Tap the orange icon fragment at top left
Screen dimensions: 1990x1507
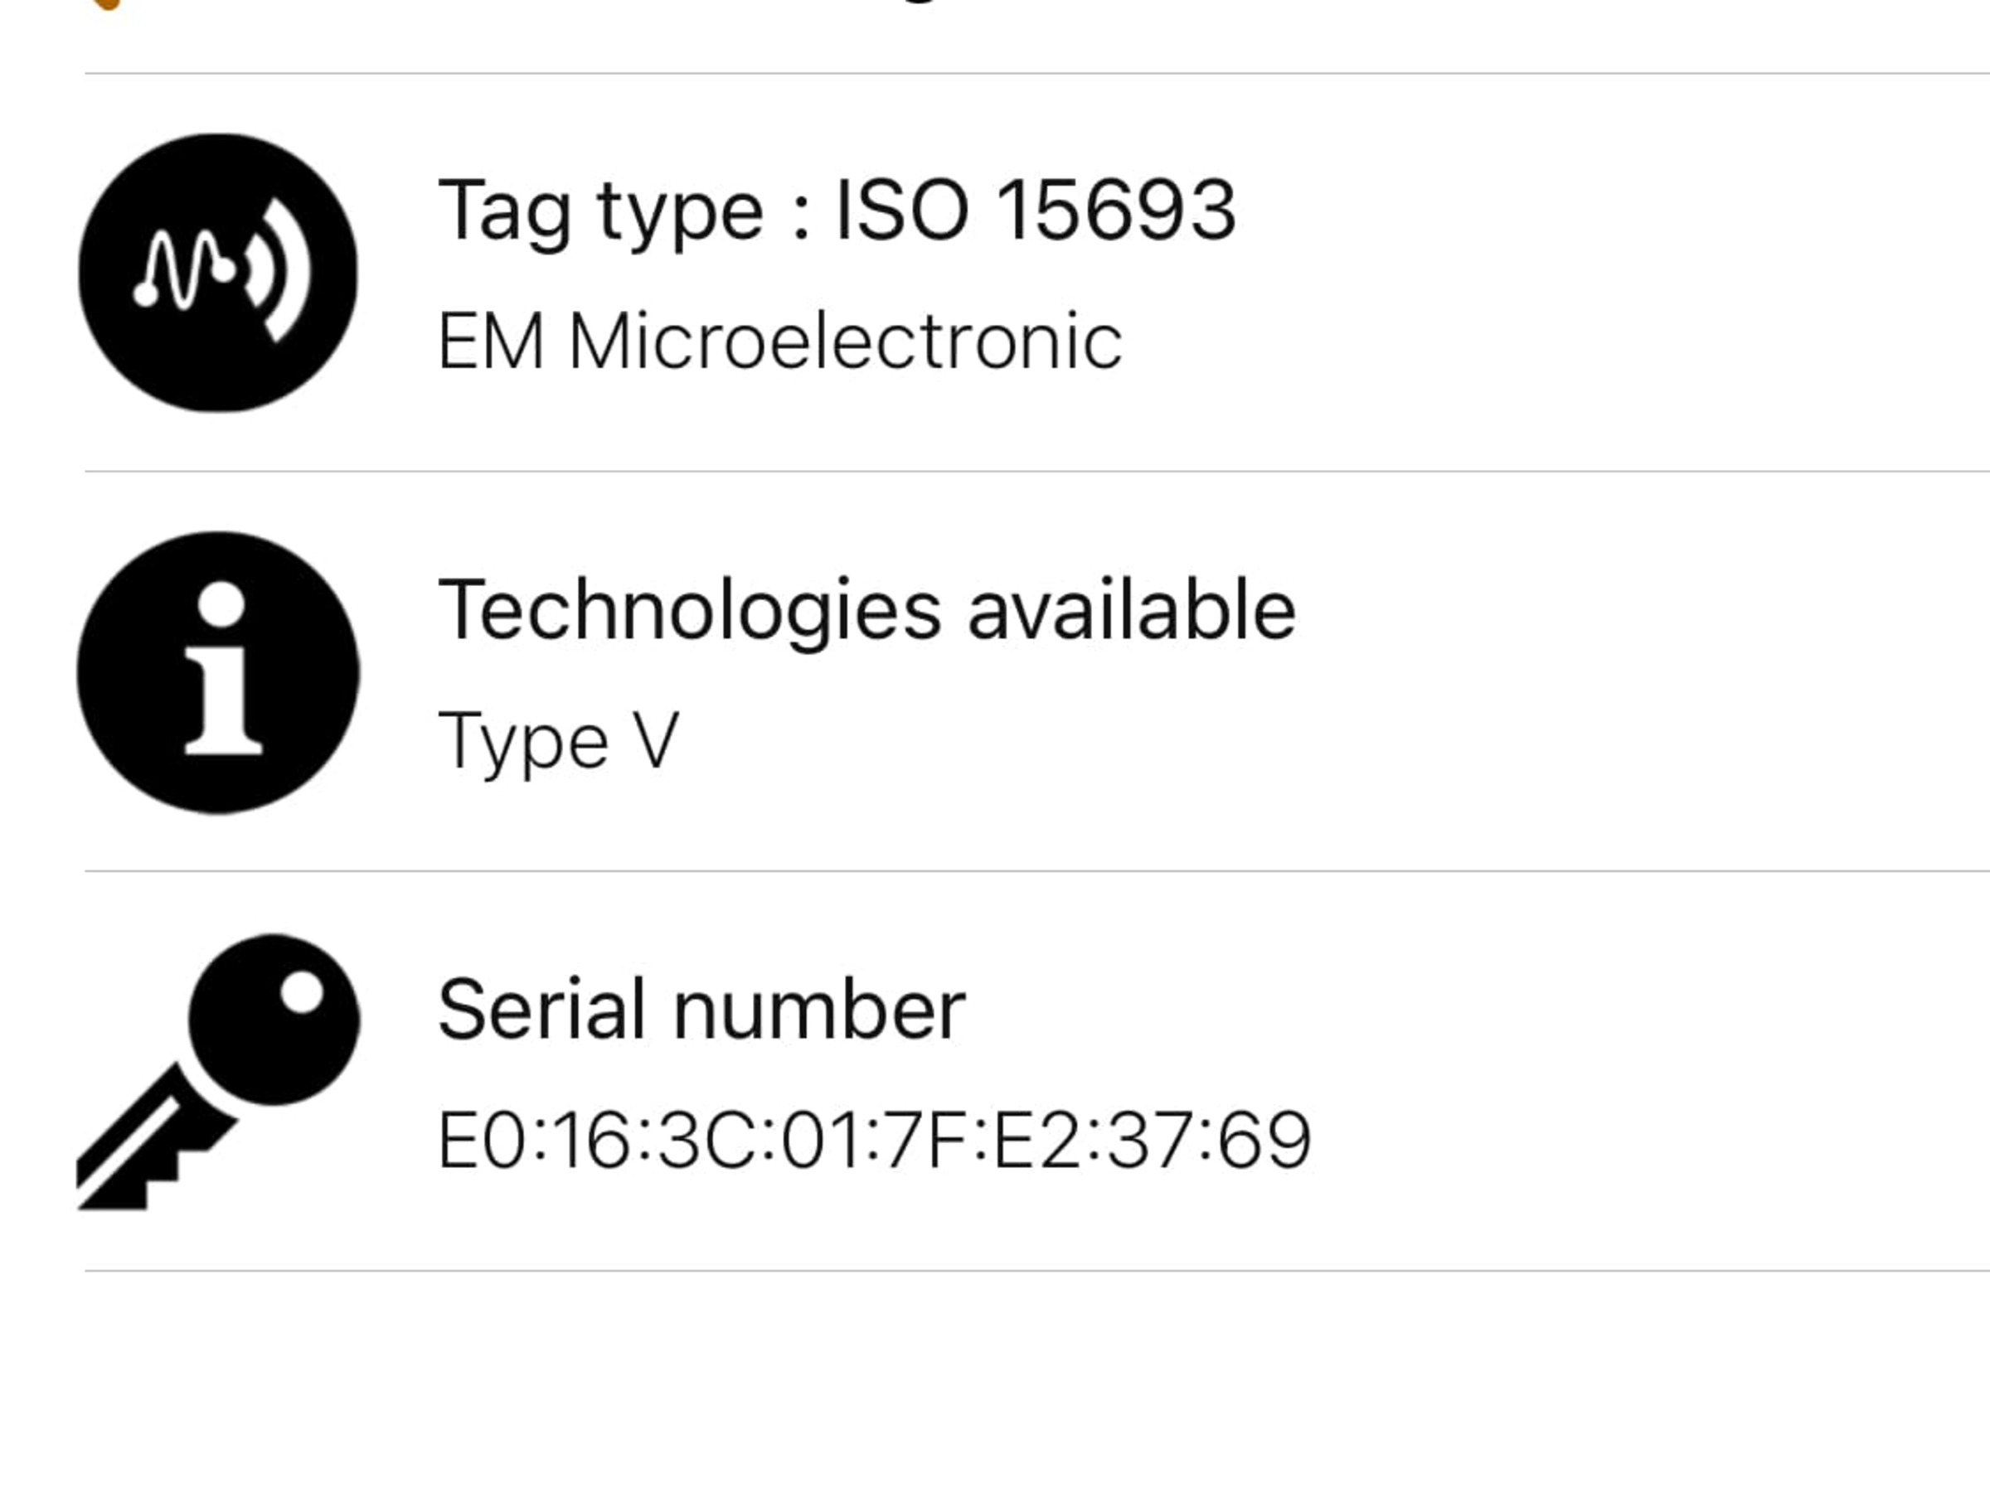point(107,4)
